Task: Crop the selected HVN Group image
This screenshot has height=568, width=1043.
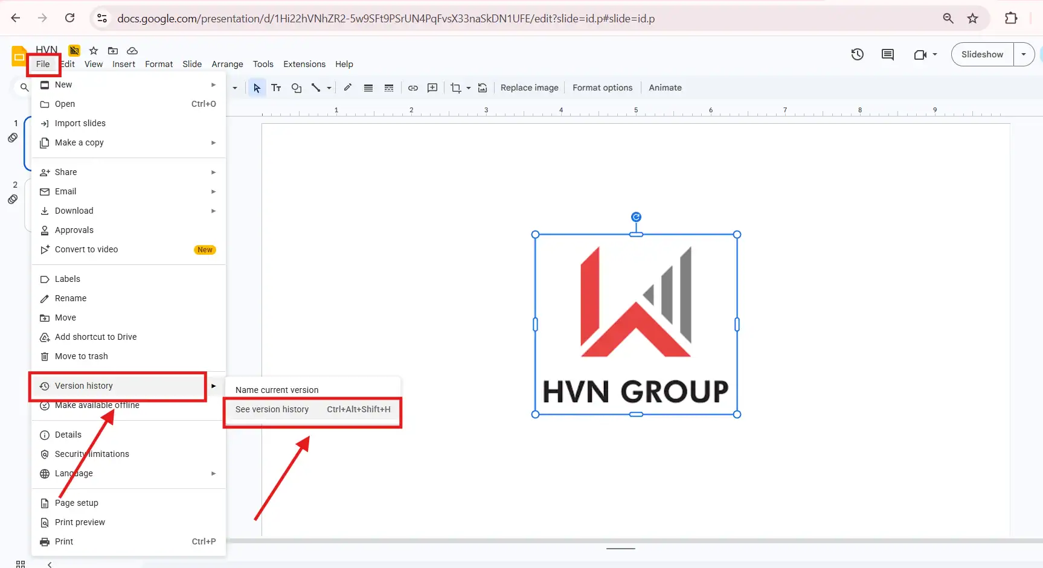Action: click(456, 88)
